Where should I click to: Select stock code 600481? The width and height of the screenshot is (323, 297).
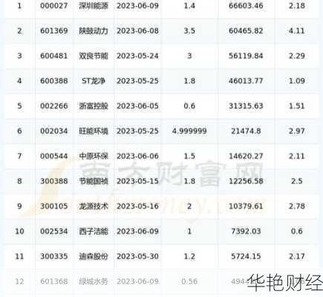tap(54, 56)
